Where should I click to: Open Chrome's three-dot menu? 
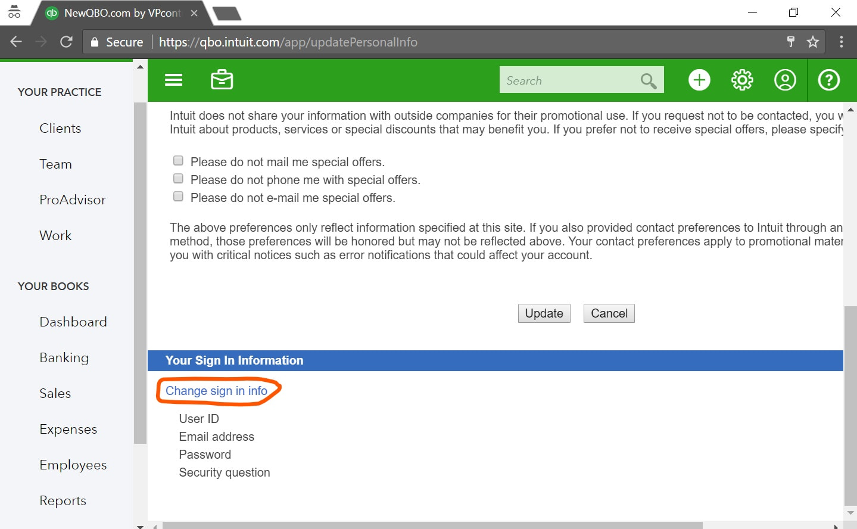[841, 42]
